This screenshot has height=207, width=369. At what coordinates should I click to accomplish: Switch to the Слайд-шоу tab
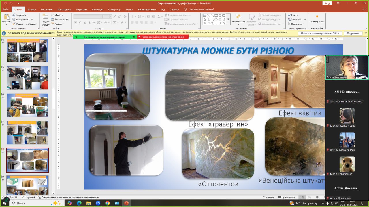(x=114, y=9)
